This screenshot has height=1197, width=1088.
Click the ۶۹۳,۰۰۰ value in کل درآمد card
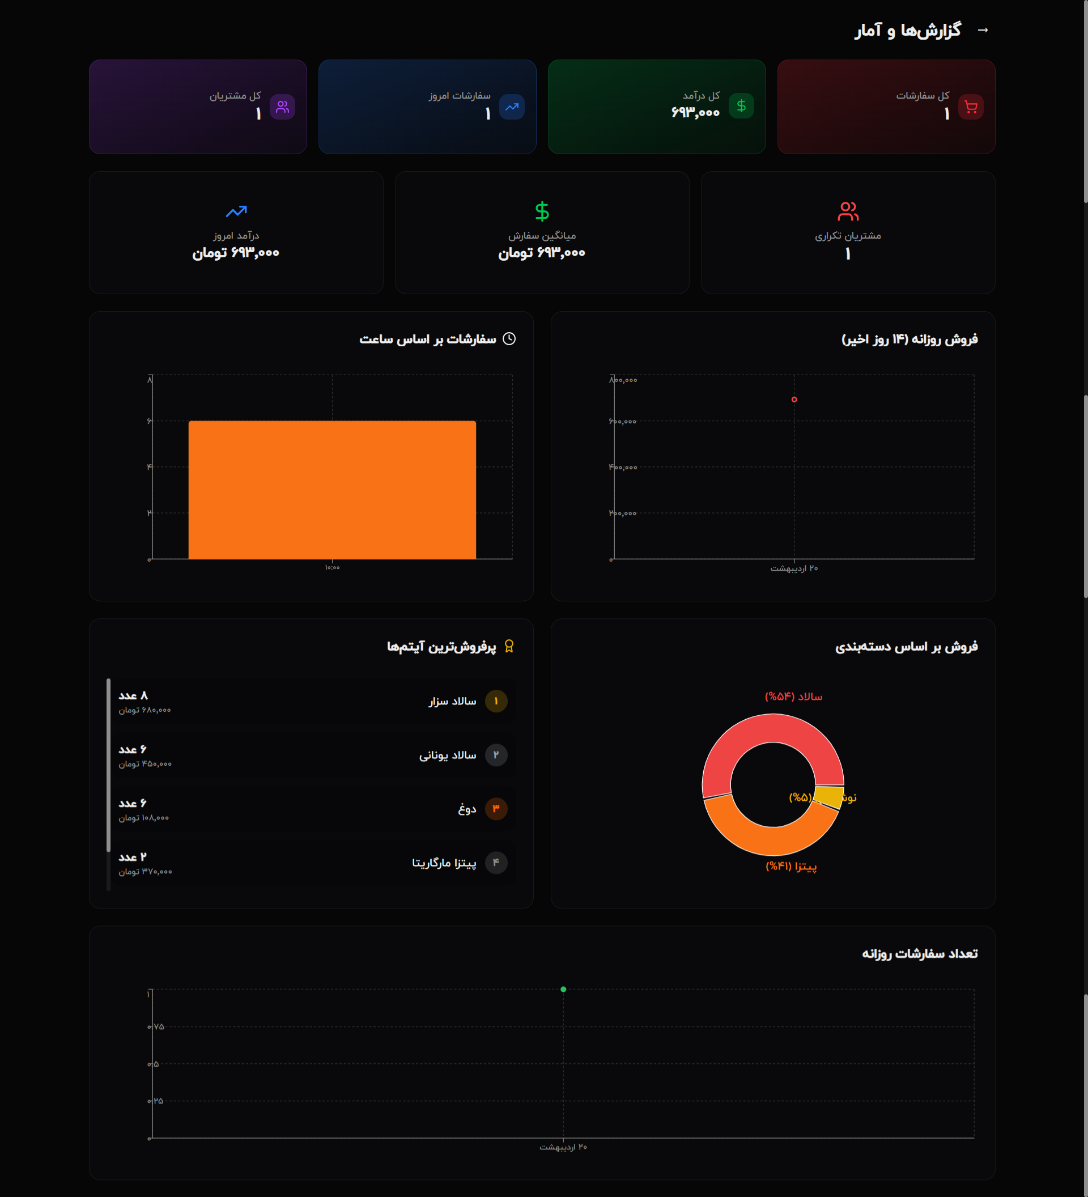tap(695, 112)
